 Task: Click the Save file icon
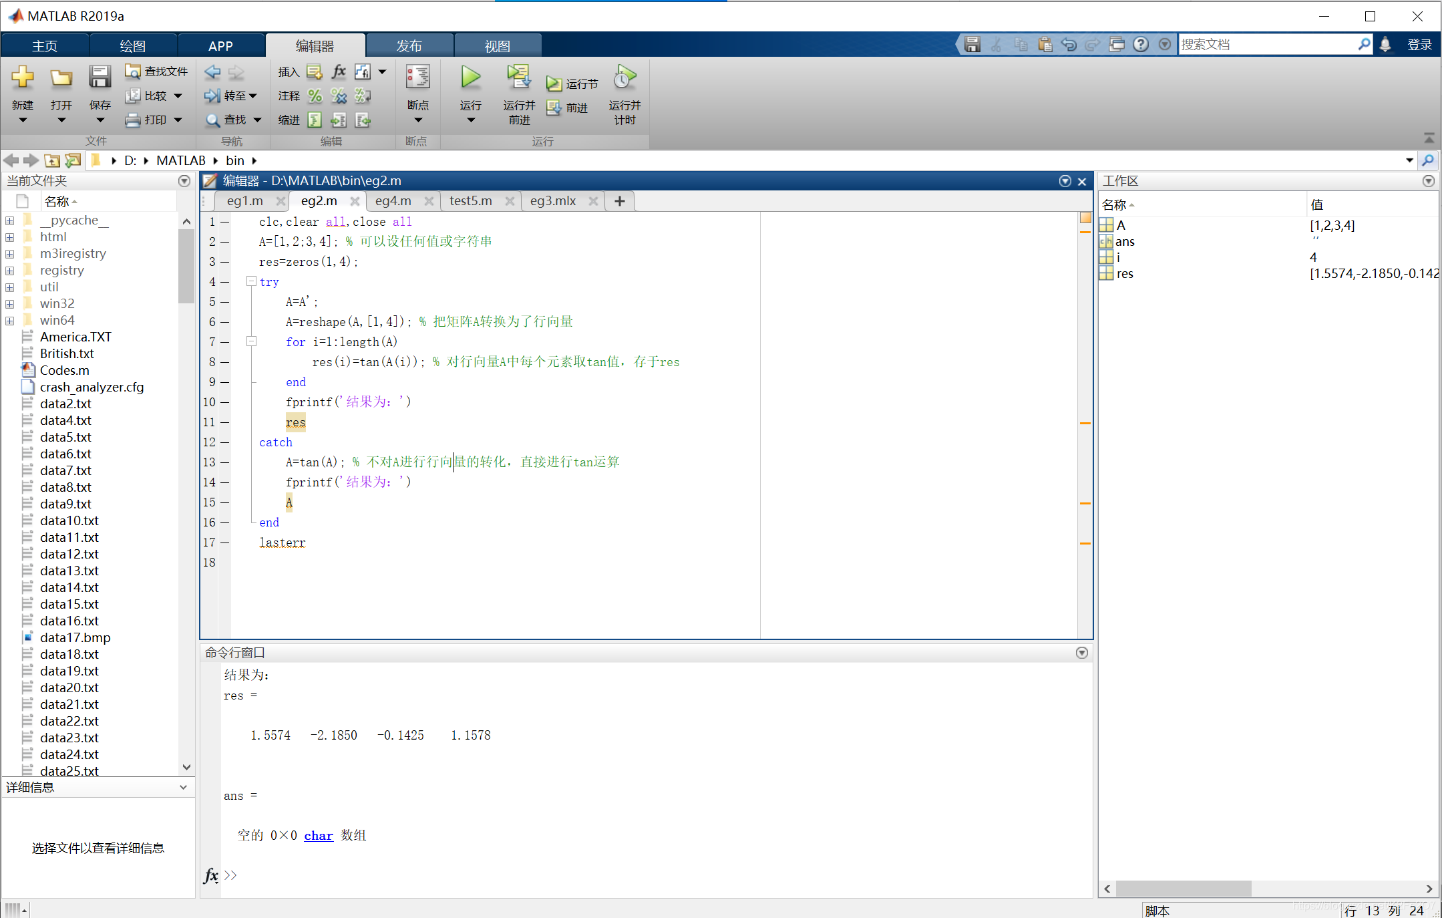100,78
